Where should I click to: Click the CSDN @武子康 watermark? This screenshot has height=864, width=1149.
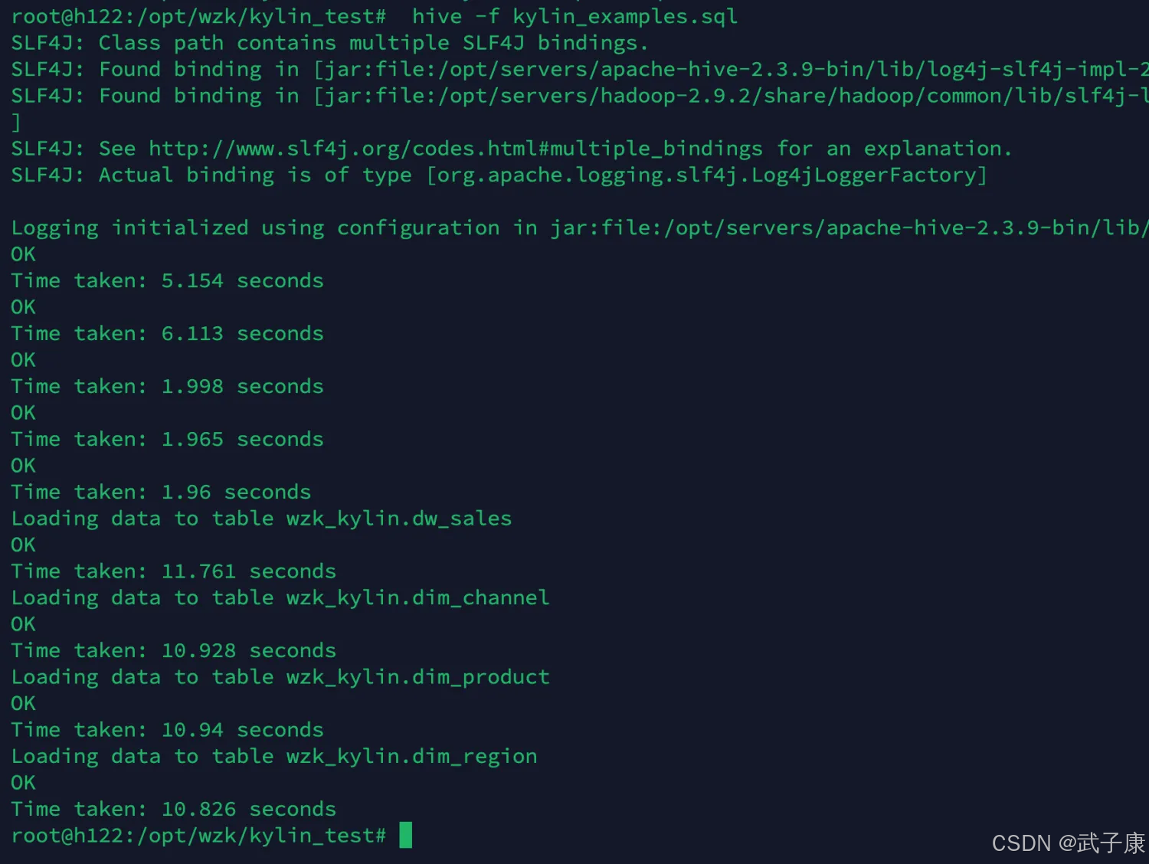[1068, 843]
